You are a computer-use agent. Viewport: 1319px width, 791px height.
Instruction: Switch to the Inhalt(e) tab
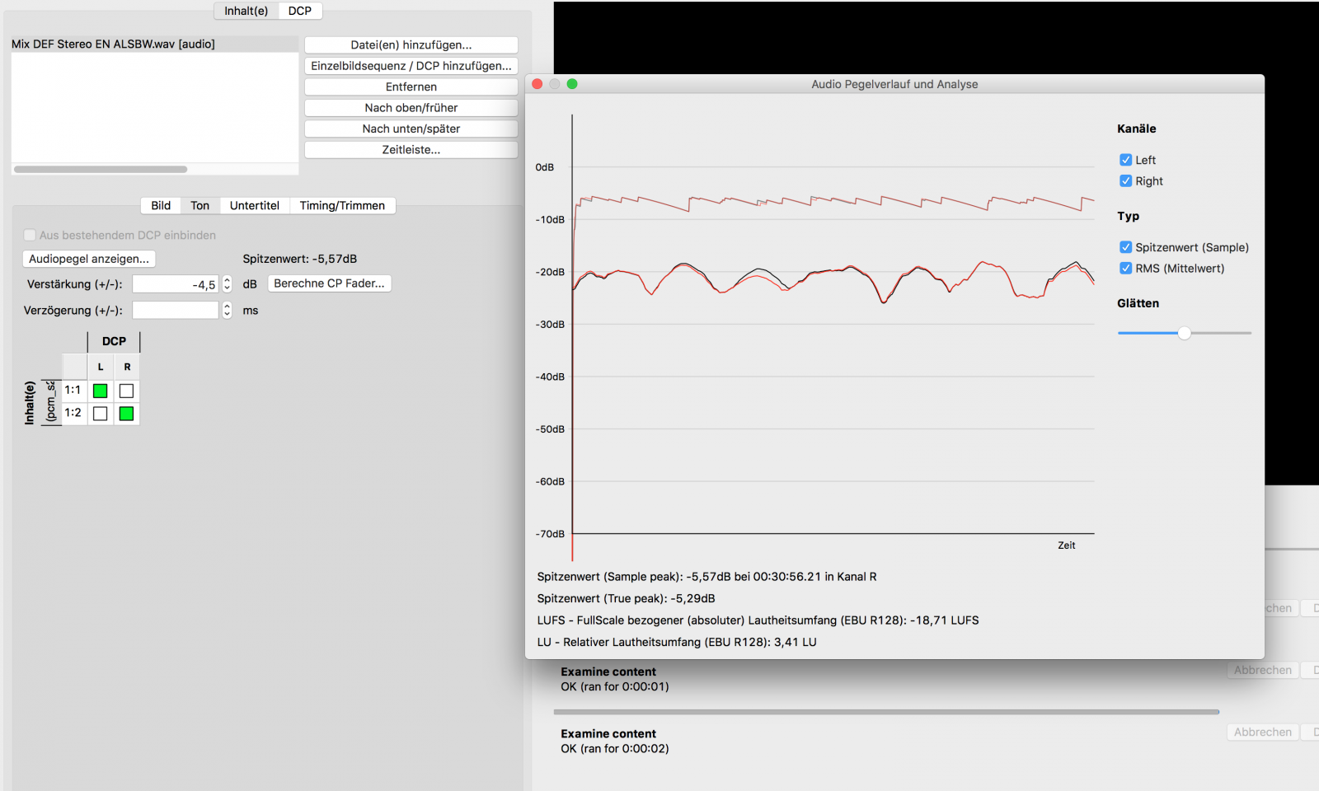point(246,11)
